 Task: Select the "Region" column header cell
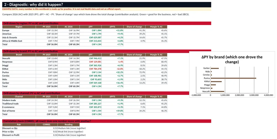[x=19, y=27]
